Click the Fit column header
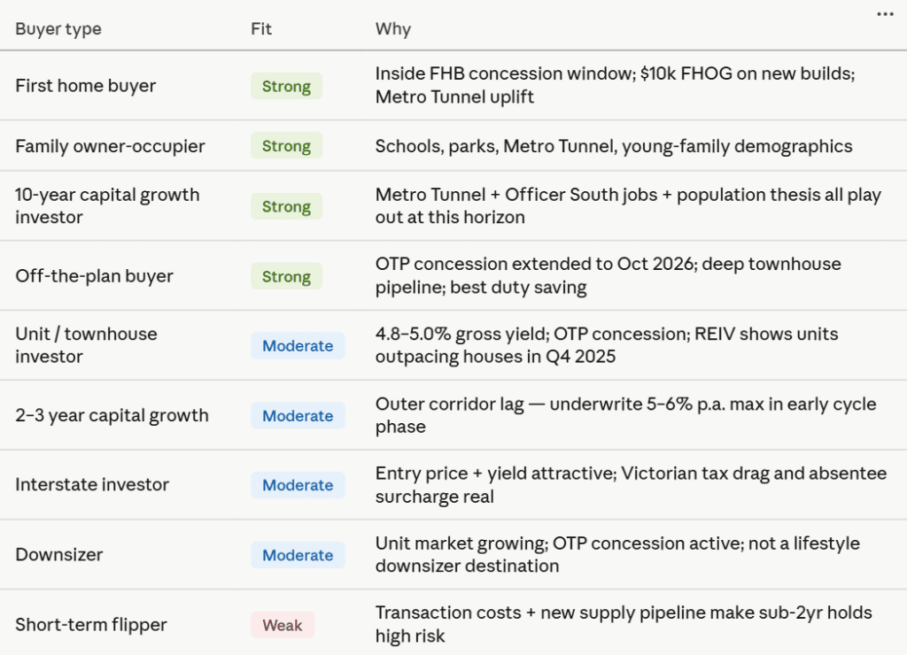The height and width of the screenshot is (655, 907). pyautogui.click(x=261, y=29)
